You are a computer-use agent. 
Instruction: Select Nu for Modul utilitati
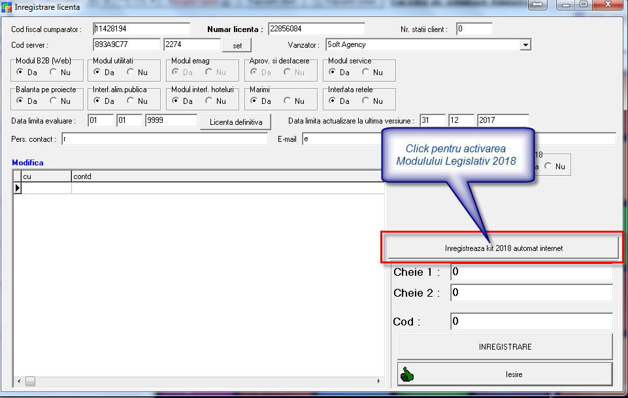click(131, 73)
